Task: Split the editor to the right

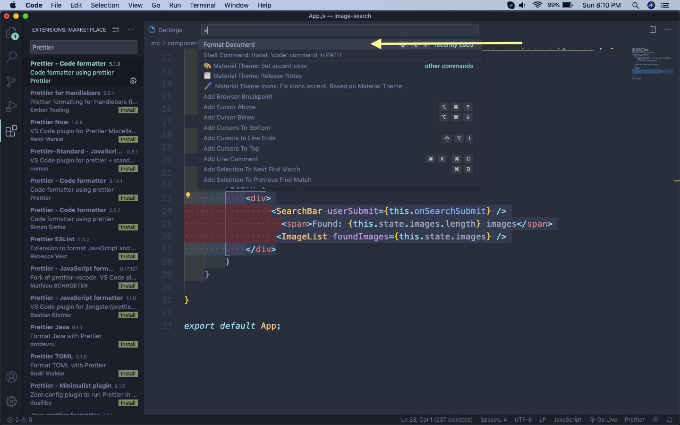Action: pyautogui.click(x=653, y=29)
